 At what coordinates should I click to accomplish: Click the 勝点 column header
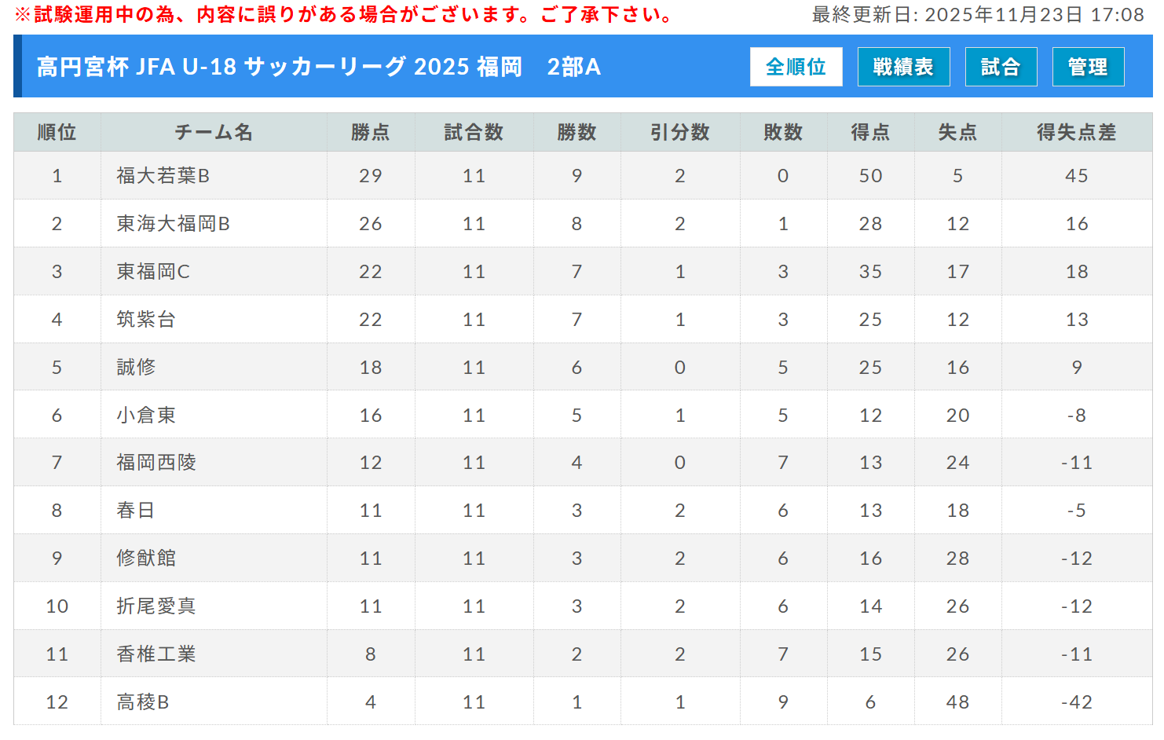point(370,132)
